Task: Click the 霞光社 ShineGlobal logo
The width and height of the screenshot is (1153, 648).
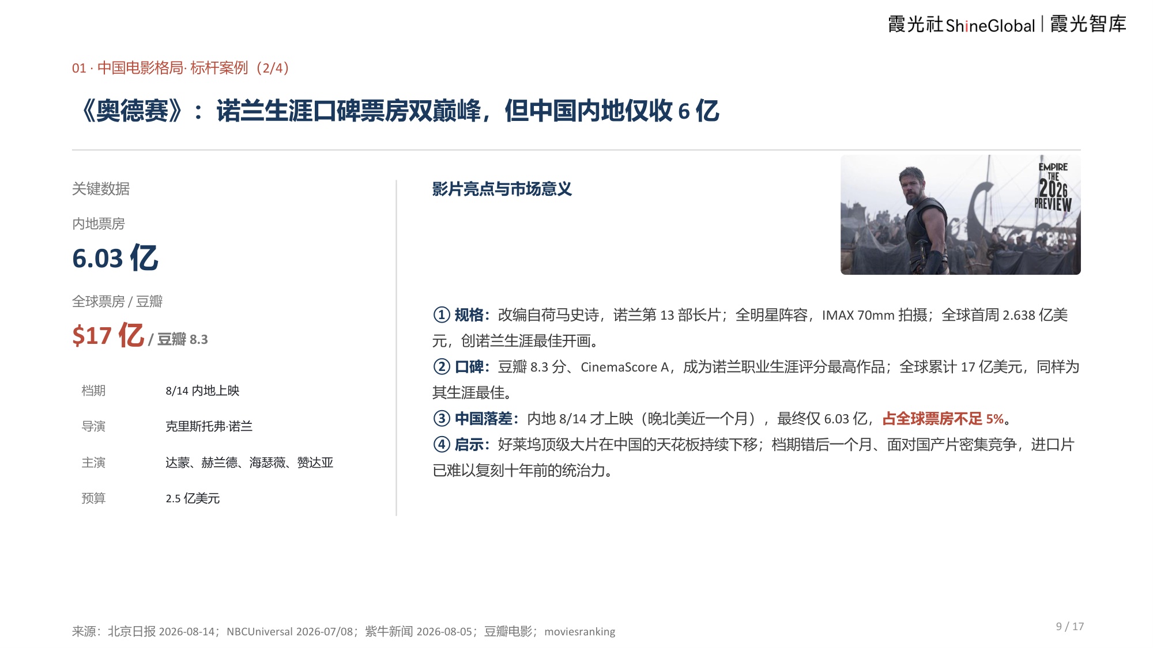Action: point(961,25)
